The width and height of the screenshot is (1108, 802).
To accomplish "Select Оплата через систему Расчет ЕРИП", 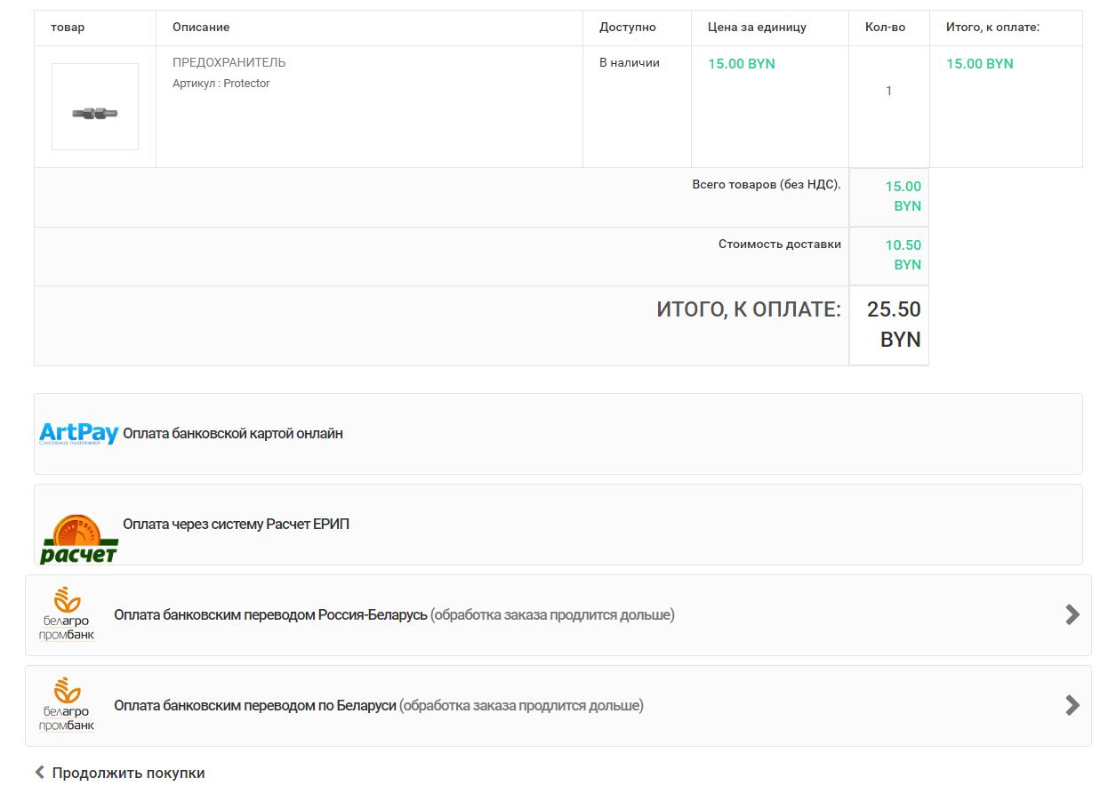I will 236,525.
